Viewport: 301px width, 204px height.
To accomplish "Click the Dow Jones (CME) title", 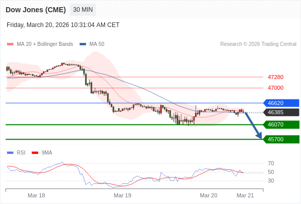I will [x=36, y=10].
